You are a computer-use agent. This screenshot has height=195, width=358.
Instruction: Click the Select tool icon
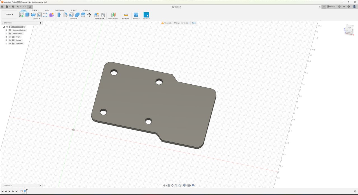click(x=146, y=15)
